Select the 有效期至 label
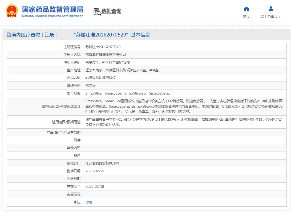The image size is (291, 216). click(74, 186)
